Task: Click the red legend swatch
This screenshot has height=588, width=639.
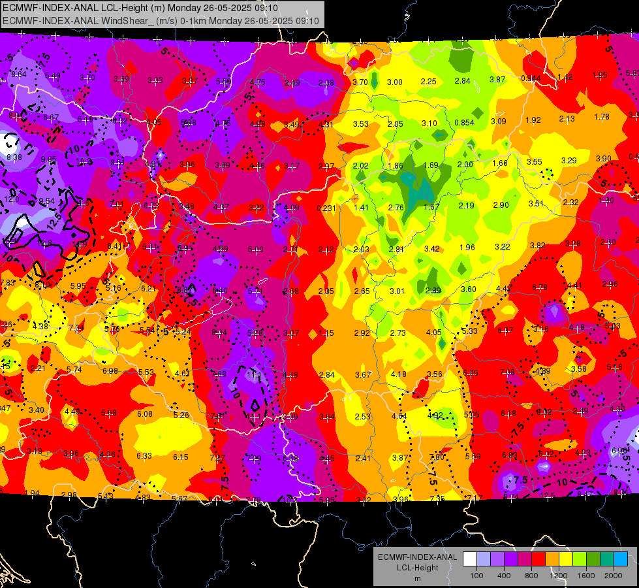Action: (538, 559)
